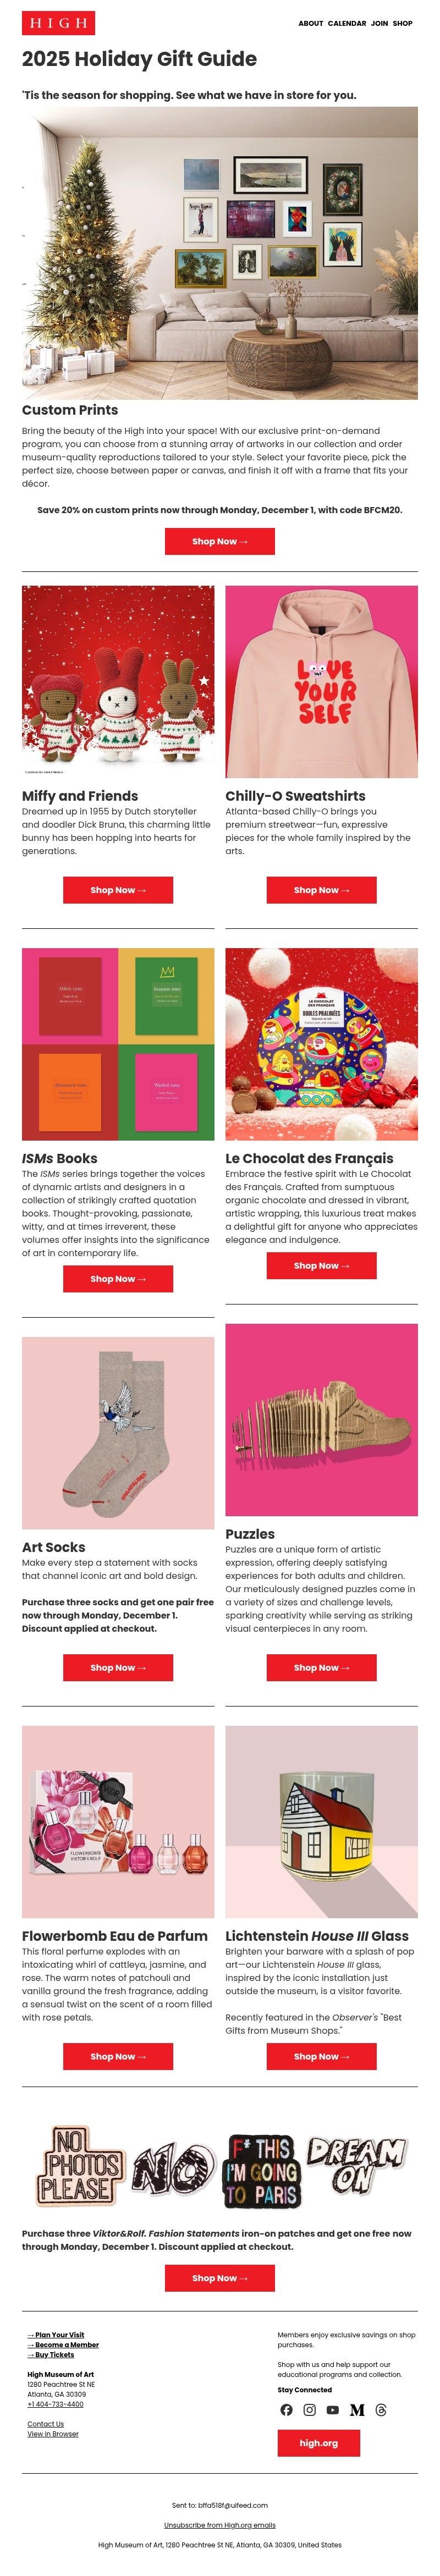Open the ABOUT menu item
Screen dimensions: 440x2576
(x=311, y=23)
